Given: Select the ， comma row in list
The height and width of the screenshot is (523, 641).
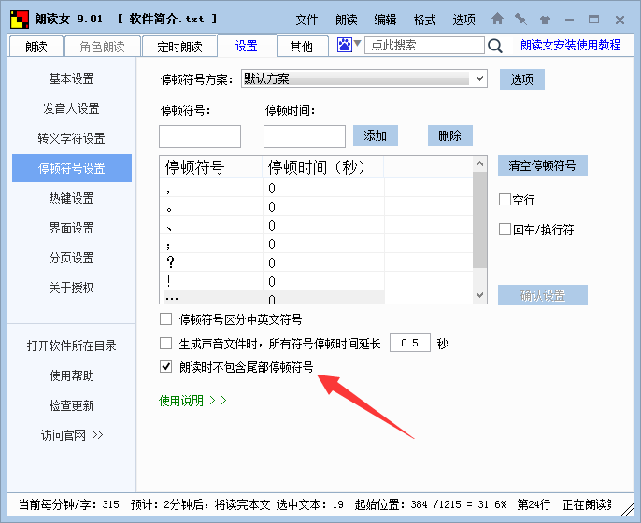Looking at the screenshot, I should [317, 189].
